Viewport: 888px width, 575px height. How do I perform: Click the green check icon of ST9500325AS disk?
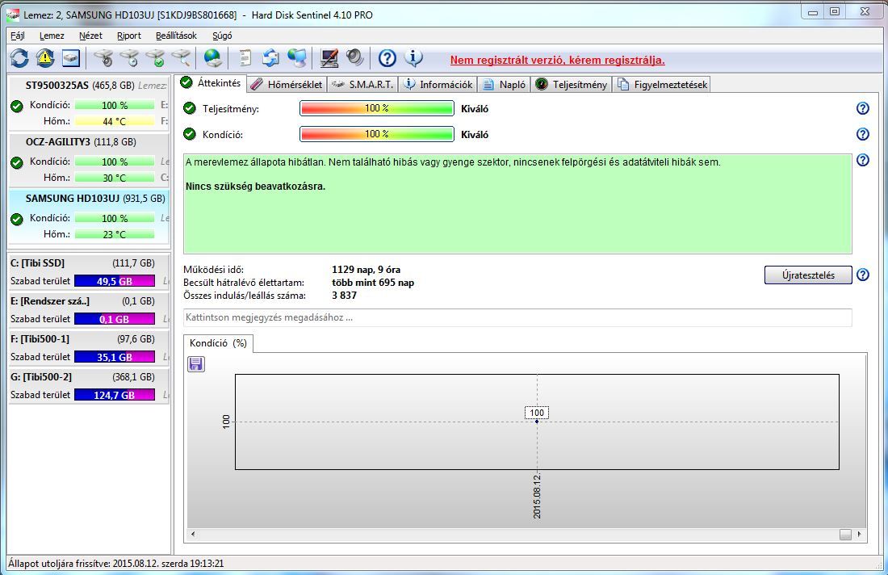coord(17,106)
